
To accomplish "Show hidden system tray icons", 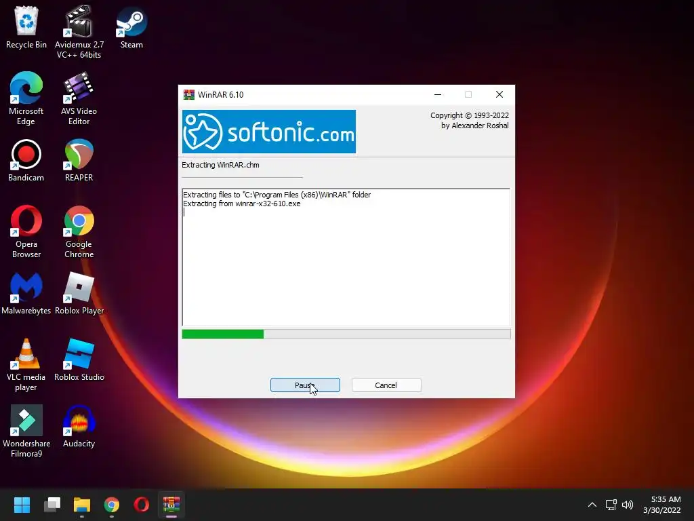I will 592,505.
